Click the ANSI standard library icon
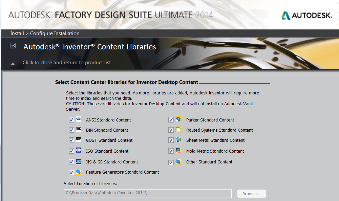 (x=78, y=119)
